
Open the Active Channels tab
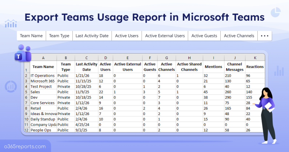coord(238,36)
